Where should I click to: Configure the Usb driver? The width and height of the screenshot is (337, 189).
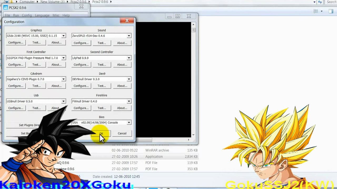pos(16,108)
